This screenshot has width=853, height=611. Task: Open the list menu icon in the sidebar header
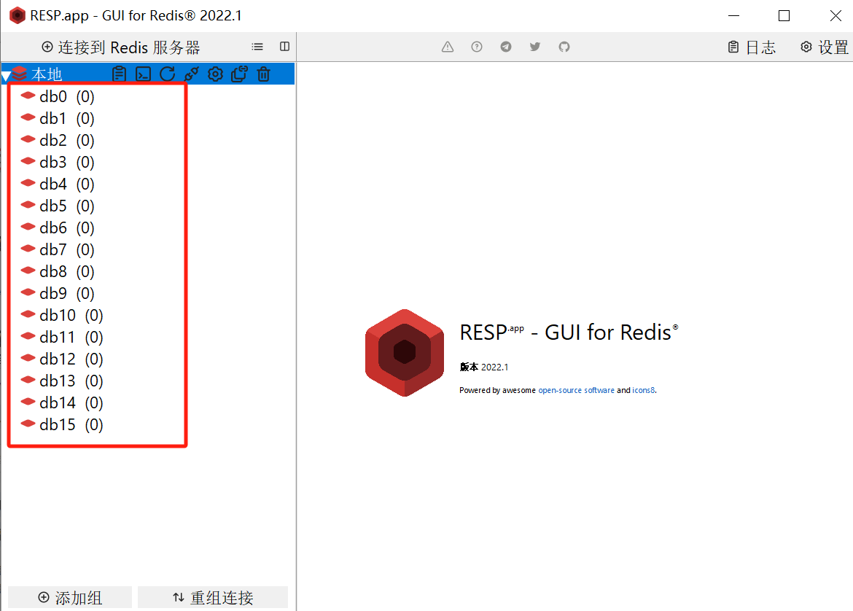click(257, 47)
